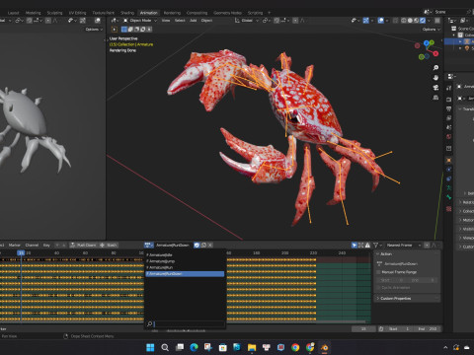The height and width of the screenshot is (355, 474).
Task: Toggle Only Show Errors warning icon
Action: click(367, 246)
